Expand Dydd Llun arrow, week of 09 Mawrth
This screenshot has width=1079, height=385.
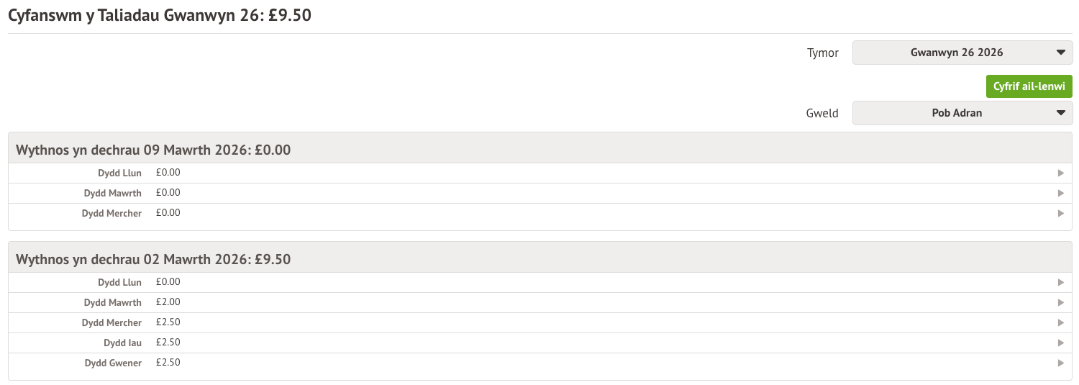tap(1060, 173)
